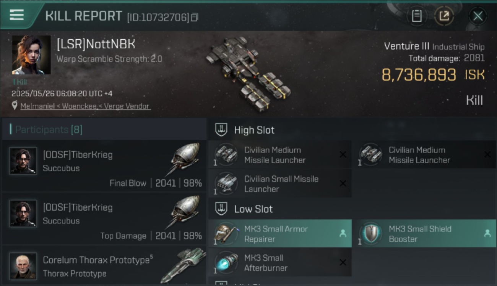497x286 pixels.
Task: Select Corelum Thorax Prototype participant entry
Action: (104, 265)
